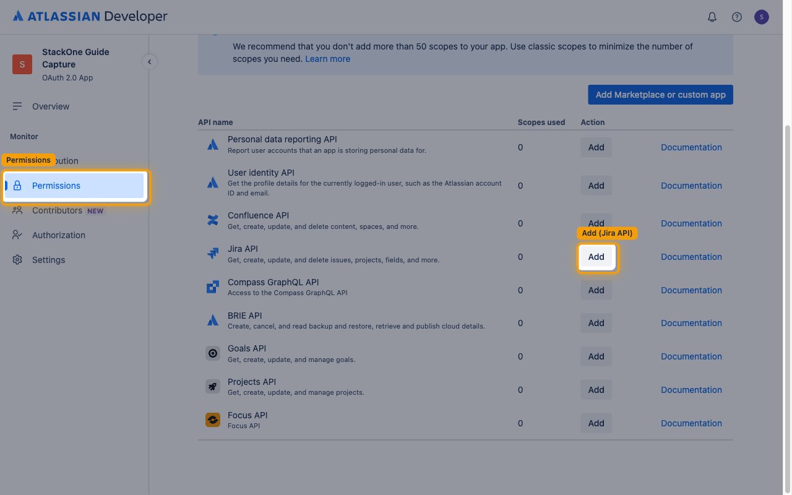Click the Personal data reporting API Atlassian icon
This screenshot has width=792, height=495.
point(213,145)
